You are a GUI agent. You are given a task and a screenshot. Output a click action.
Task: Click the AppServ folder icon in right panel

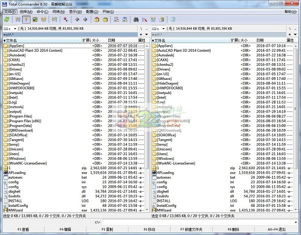click(154, 46)
